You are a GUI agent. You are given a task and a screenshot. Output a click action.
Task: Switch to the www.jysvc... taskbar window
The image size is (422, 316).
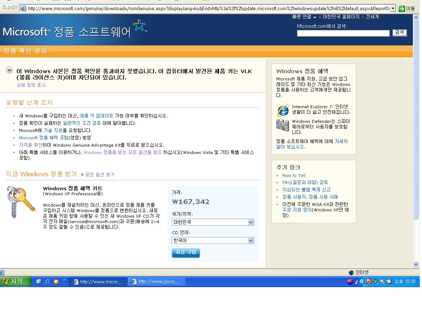[157, 282]
